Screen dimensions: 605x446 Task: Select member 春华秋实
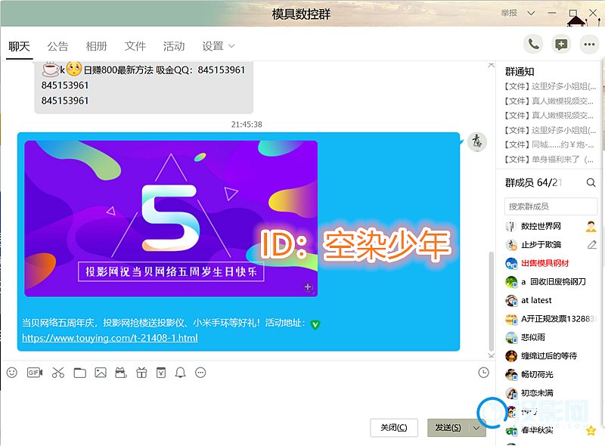[x=551, y=430]
